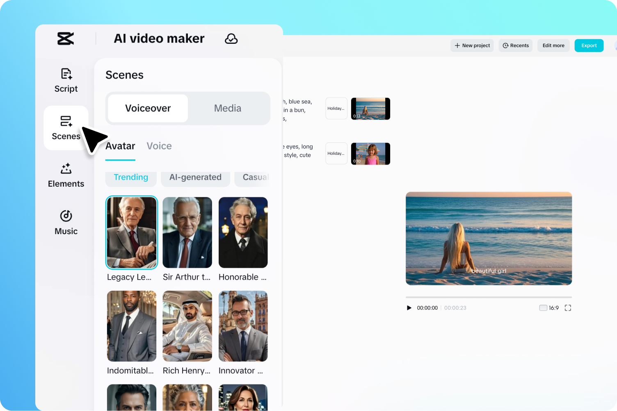
Task: Click the Holiday tag beside the 0:10 clip
Action: coord(336,154)
